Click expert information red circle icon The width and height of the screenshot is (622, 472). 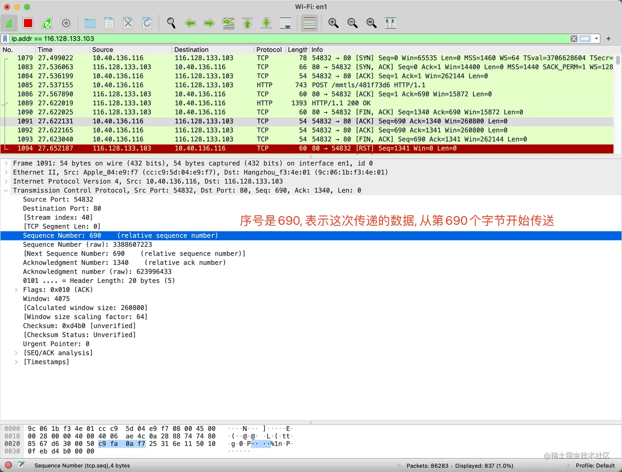pyautogui.click(x=8, y=465)
